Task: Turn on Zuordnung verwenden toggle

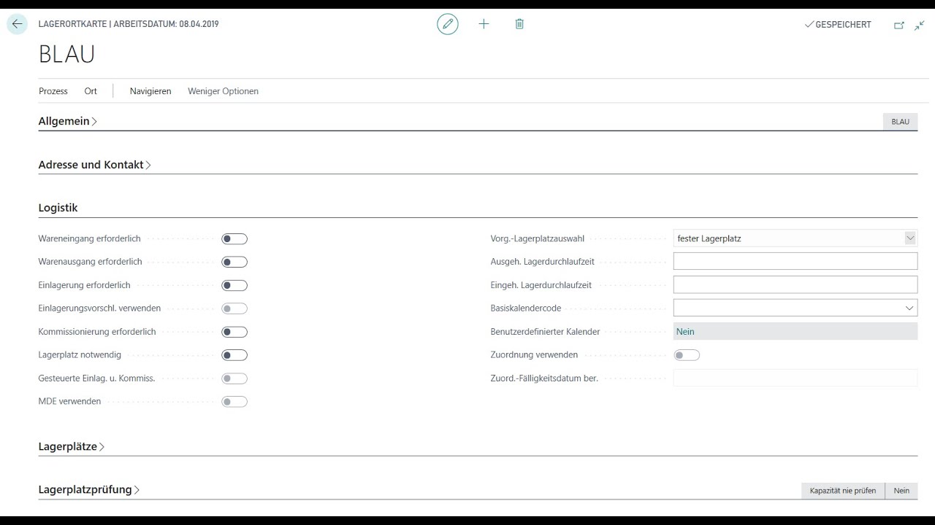Action: click(x=687, y=355)
